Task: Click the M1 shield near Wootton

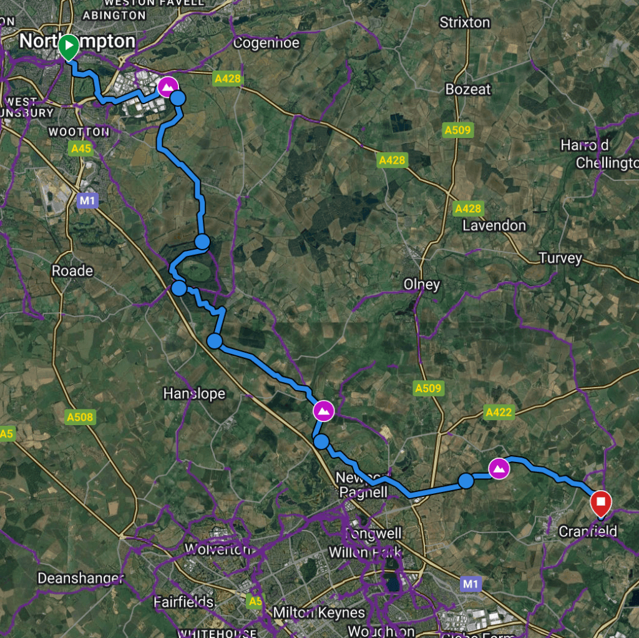Action: pos(87,200)
